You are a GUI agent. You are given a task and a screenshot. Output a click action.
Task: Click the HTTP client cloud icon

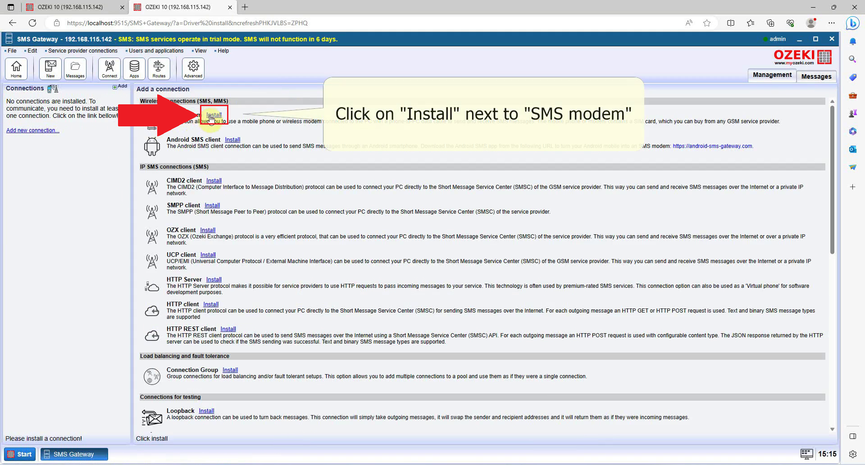[152, 311]
